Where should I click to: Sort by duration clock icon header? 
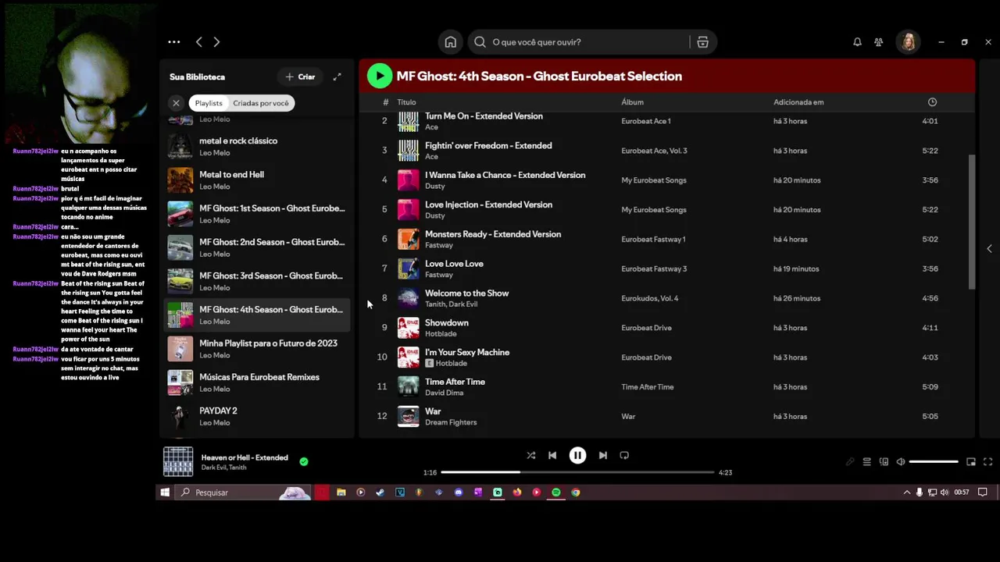click(x=932, y=102)
